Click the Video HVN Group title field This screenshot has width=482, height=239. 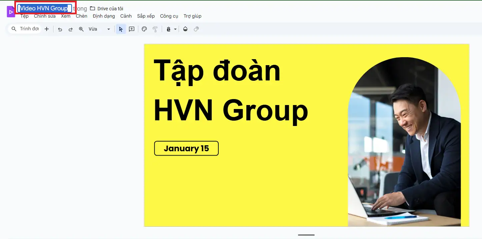(x=44, y=8)
